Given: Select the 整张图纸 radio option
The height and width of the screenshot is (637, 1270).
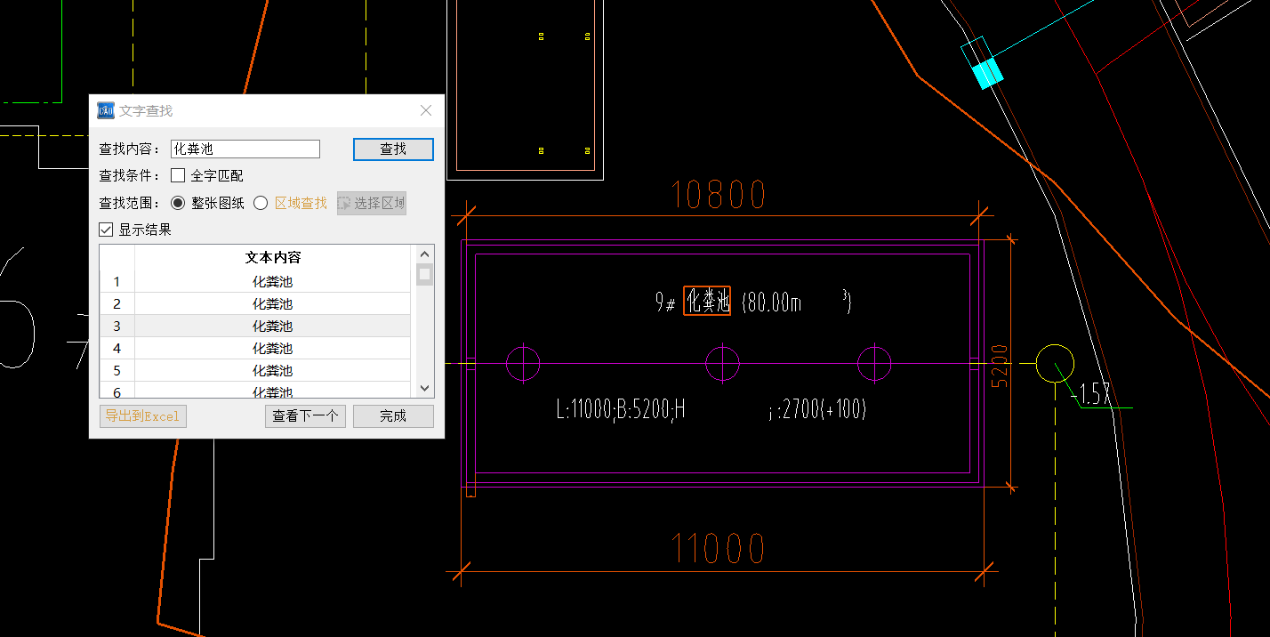Looking at the screenshot, I should click(x=178, y=203).
